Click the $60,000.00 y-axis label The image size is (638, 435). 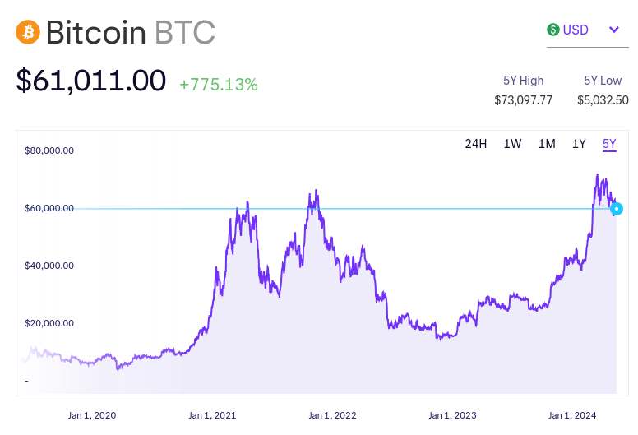click(x=49, y=208)
